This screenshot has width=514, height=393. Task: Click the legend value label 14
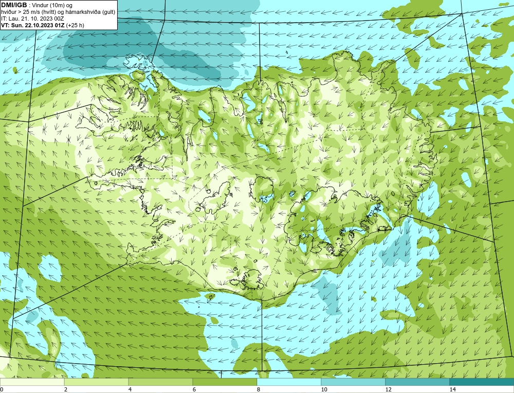453,389
